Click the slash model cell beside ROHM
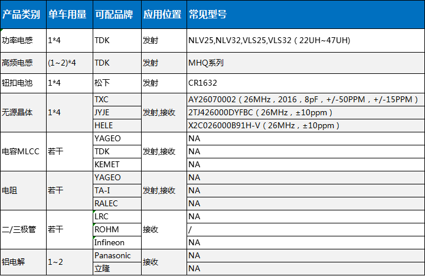 click(306, 229)
